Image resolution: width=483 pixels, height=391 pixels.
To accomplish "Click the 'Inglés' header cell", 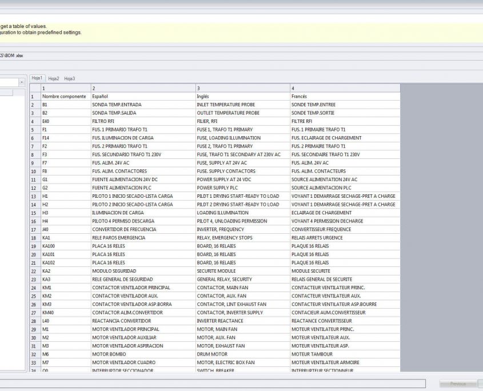I will pos(243,97).
